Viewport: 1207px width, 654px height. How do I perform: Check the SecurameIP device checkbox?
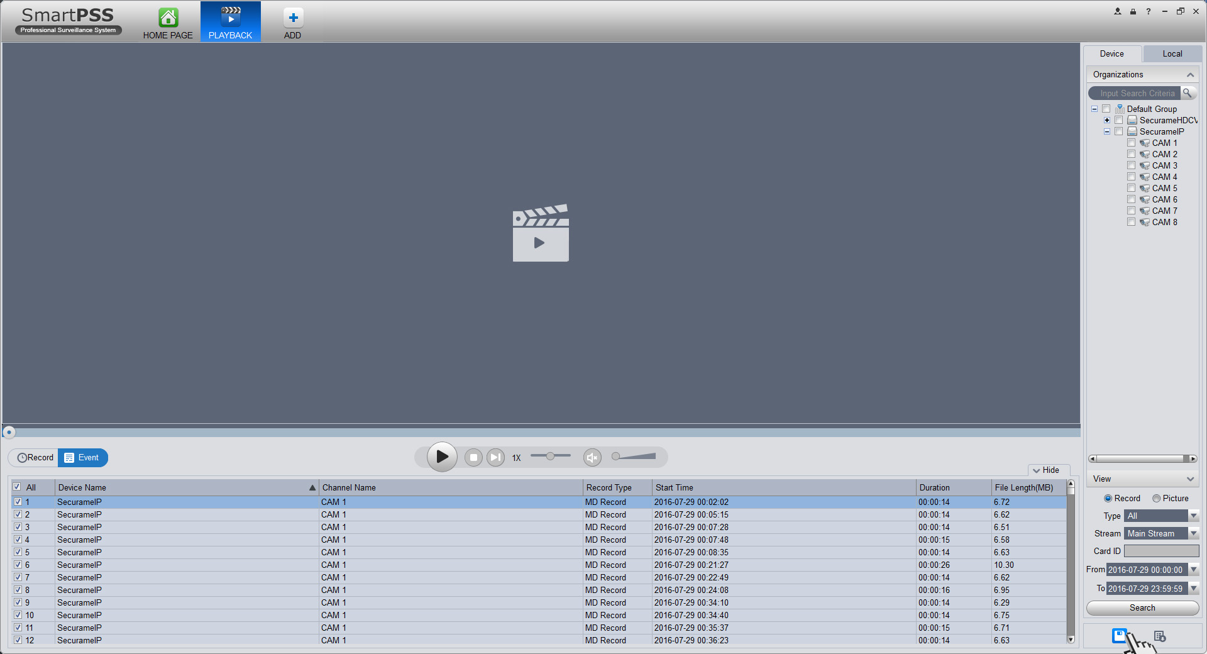point(1118,131)
